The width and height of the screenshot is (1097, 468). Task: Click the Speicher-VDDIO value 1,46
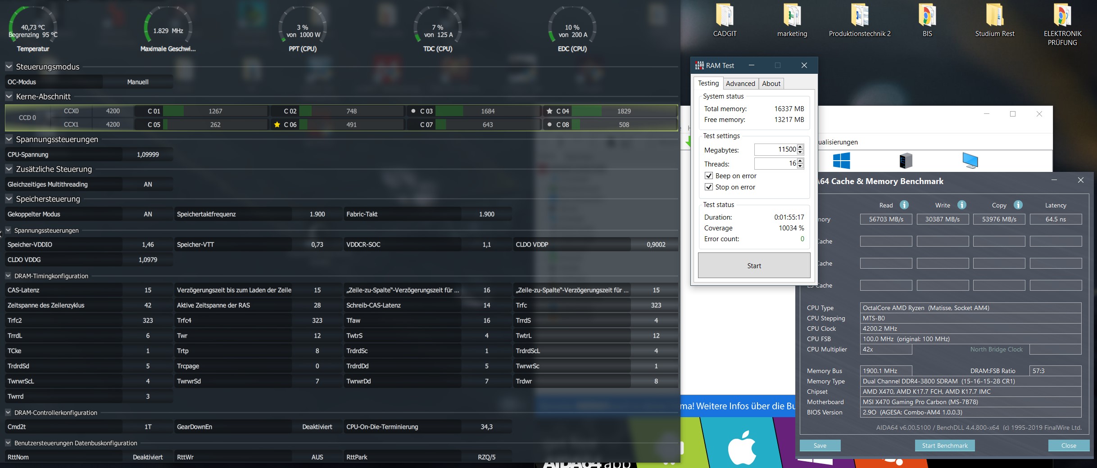coord(148,244)
